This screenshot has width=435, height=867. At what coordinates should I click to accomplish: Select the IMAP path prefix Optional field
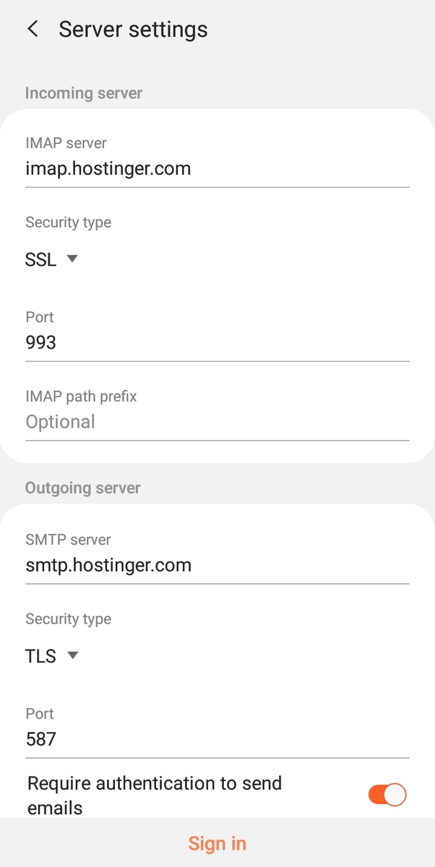point(217,422)
